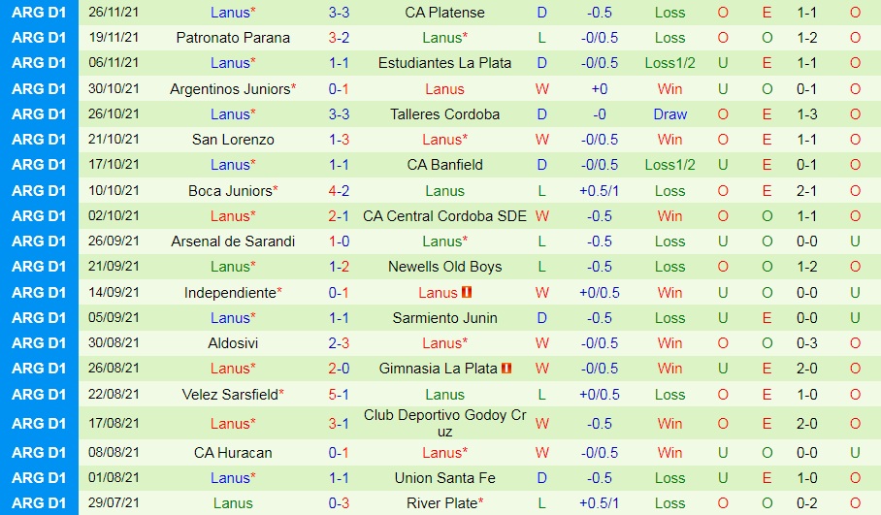Click red card icon next to Gimnasia La Plata

pos(506,369)
